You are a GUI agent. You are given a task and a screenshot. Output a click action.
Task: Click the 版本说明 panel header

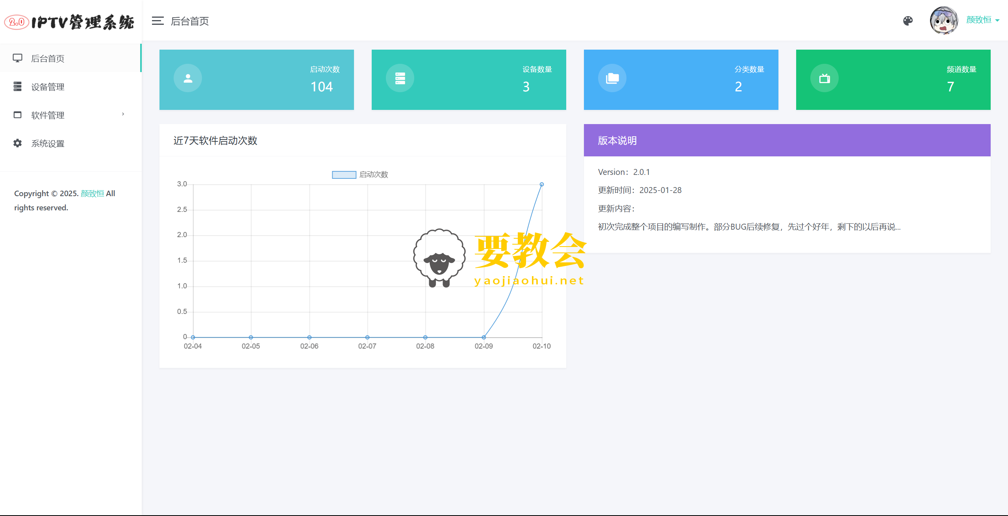click(x=787, y=140)
